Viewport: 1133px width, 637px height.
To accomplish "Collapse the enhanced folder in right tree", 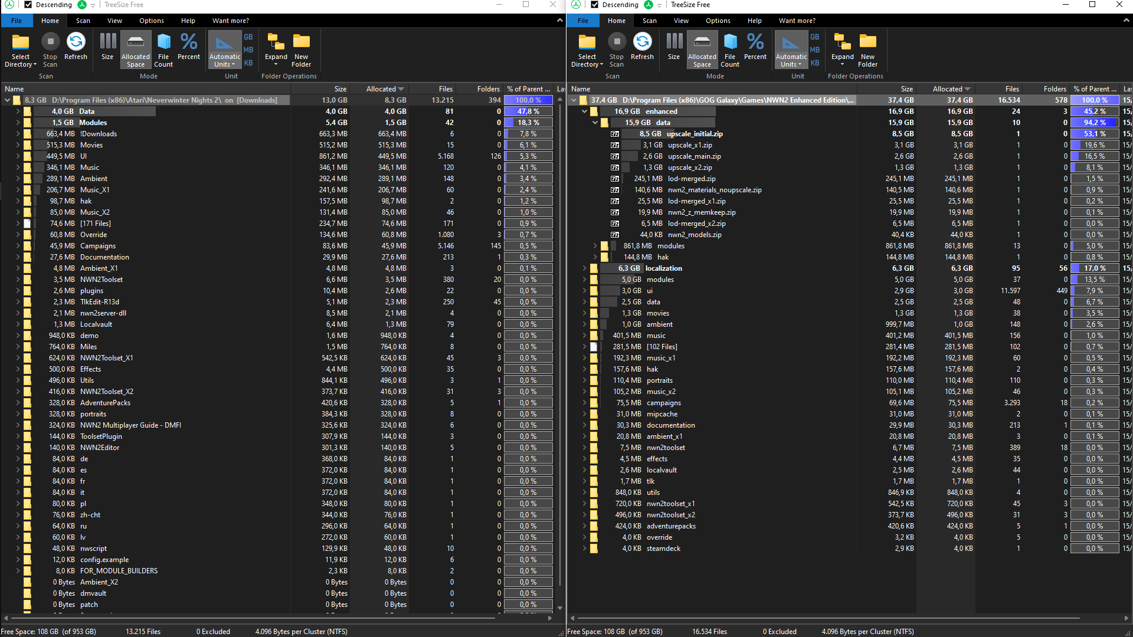I will (x=584, y=111).
